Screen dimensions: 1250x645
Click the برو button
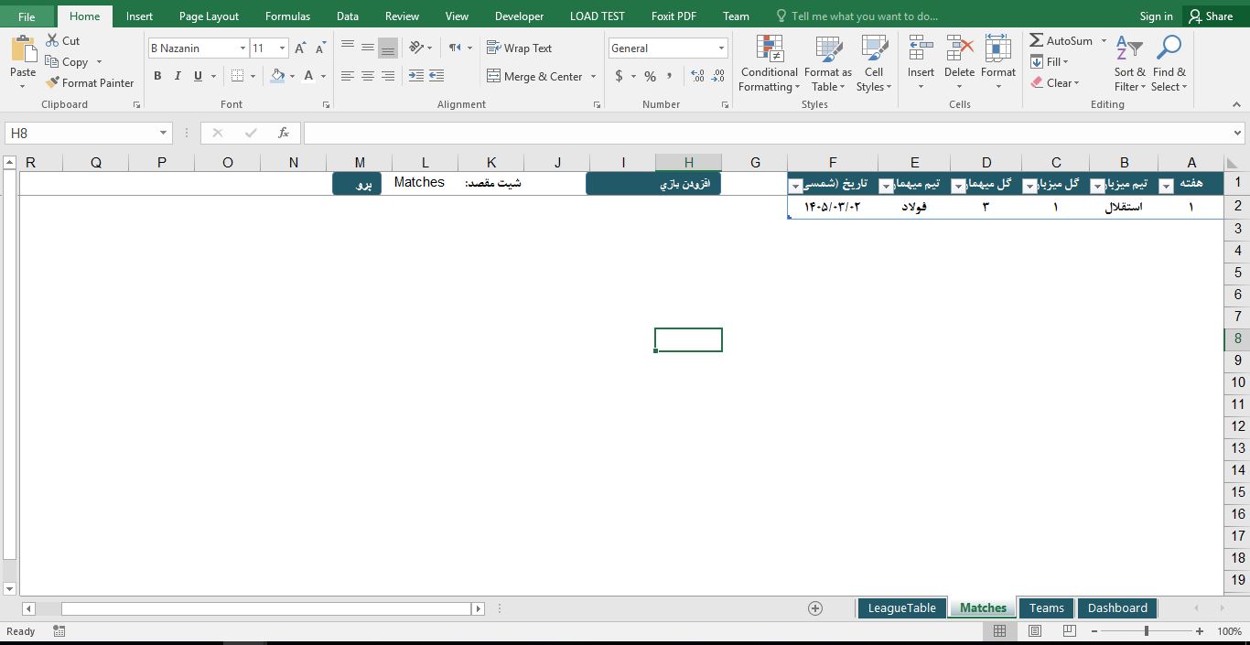pyautogui.click(x=357, y=184)
